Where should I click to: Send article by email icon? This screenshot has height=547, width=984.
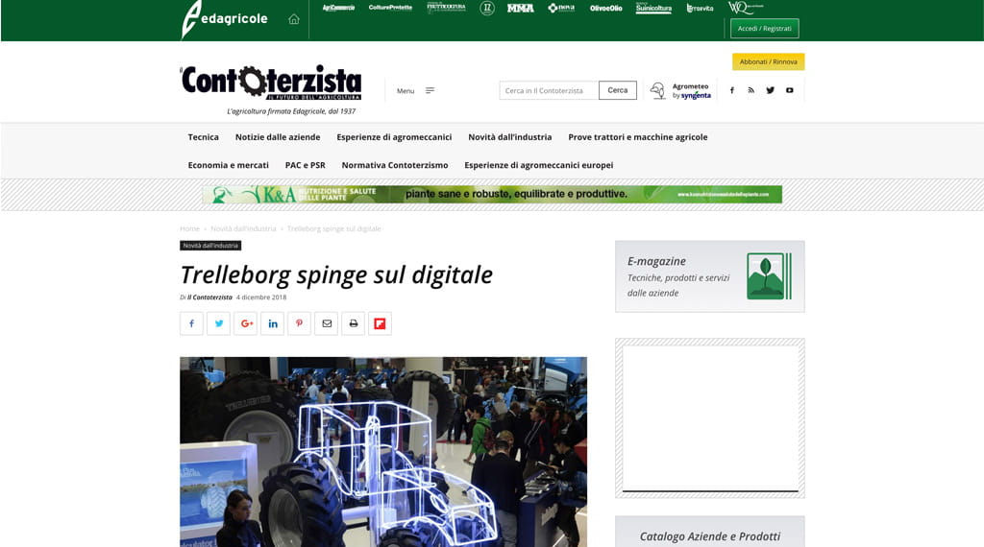[x=326, y=323]
